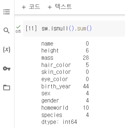Open the table of contents panel
Viewport: 125px width, 128px height.
[7, 12]
